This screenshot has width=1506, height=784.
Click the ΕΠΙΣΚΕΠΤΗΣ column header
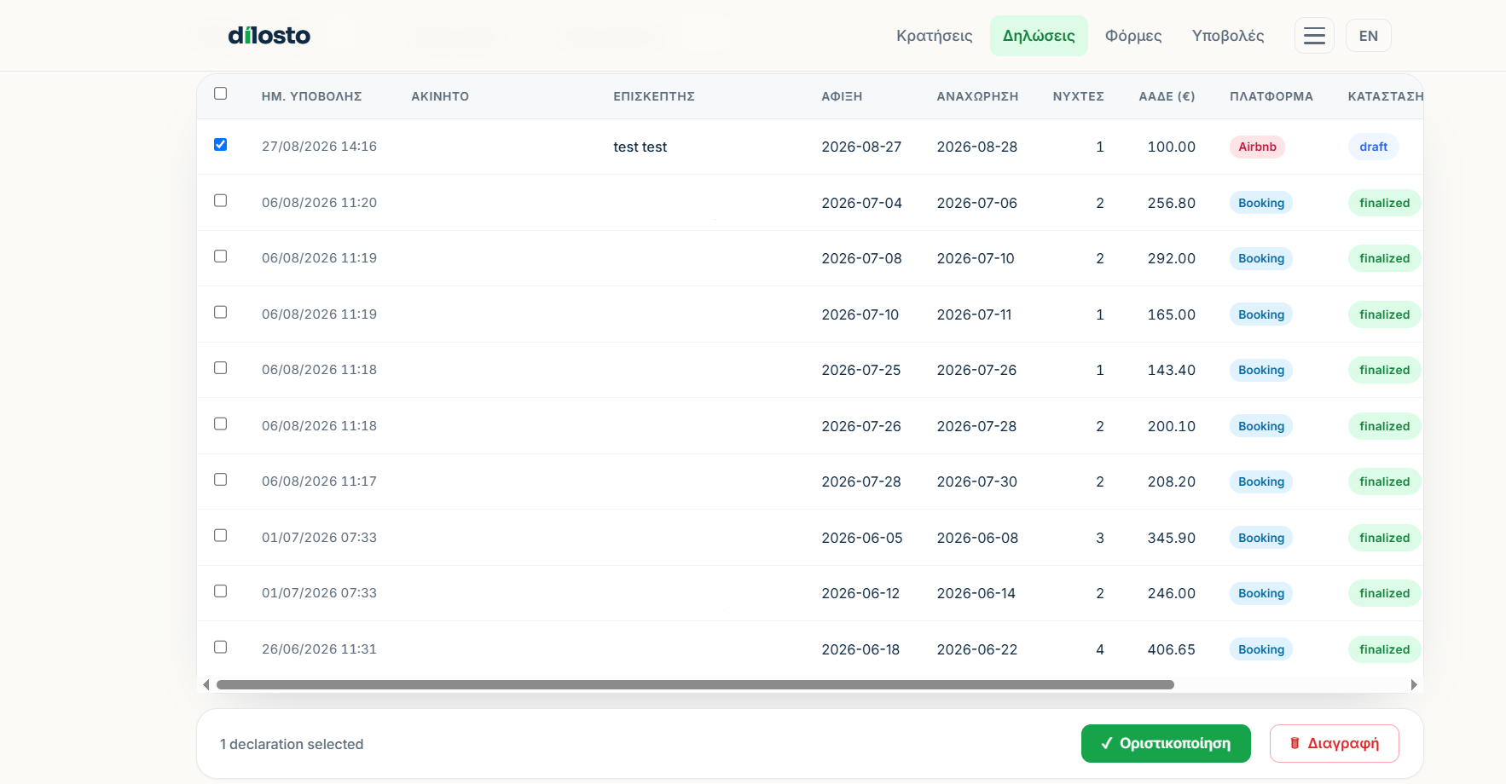click(654, 96)
